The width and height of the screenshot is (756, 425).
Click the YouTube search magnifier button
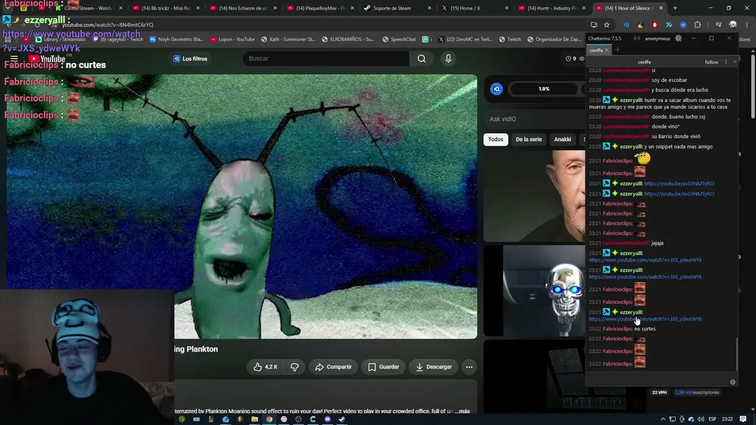pos(422,58)
